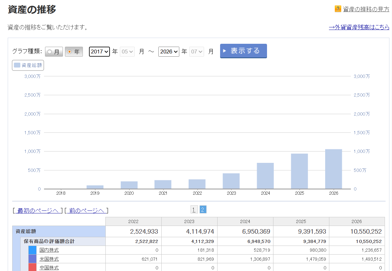Open the 中国株式 link in the table

(x=49, y=268)
